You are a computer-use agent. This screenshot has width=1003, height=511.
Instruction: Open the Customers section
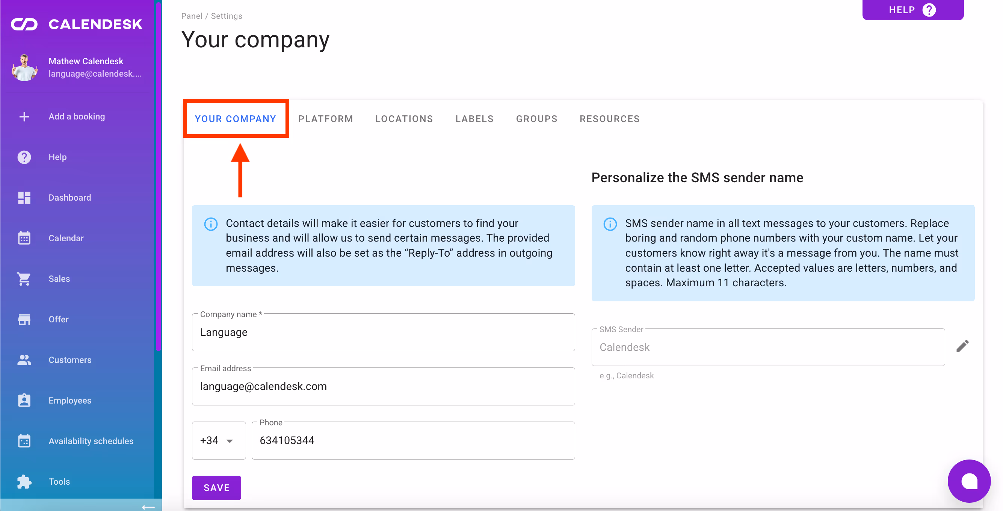(24, 360)
